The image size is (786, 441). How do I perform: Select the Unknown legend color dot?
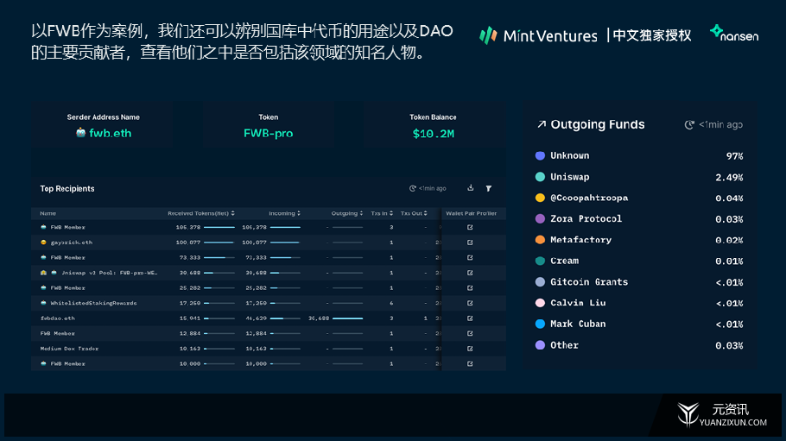tap(540, 156)
